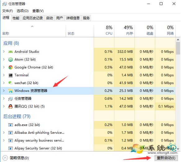This screenshot has width=181, height=162.
Task: Click the Google Chrome icon
Action: 11,67
